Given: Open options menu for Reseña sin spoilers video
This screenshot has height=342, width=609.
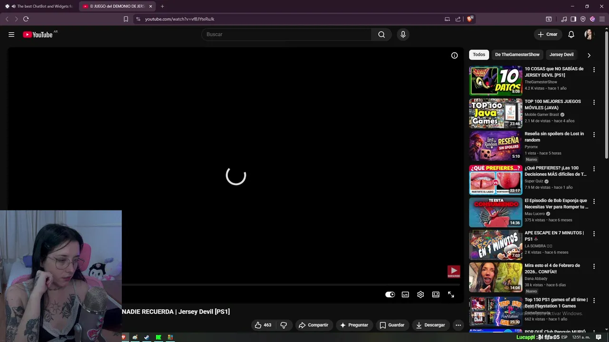Looking at the screenshot, I should tap(594, 134).
